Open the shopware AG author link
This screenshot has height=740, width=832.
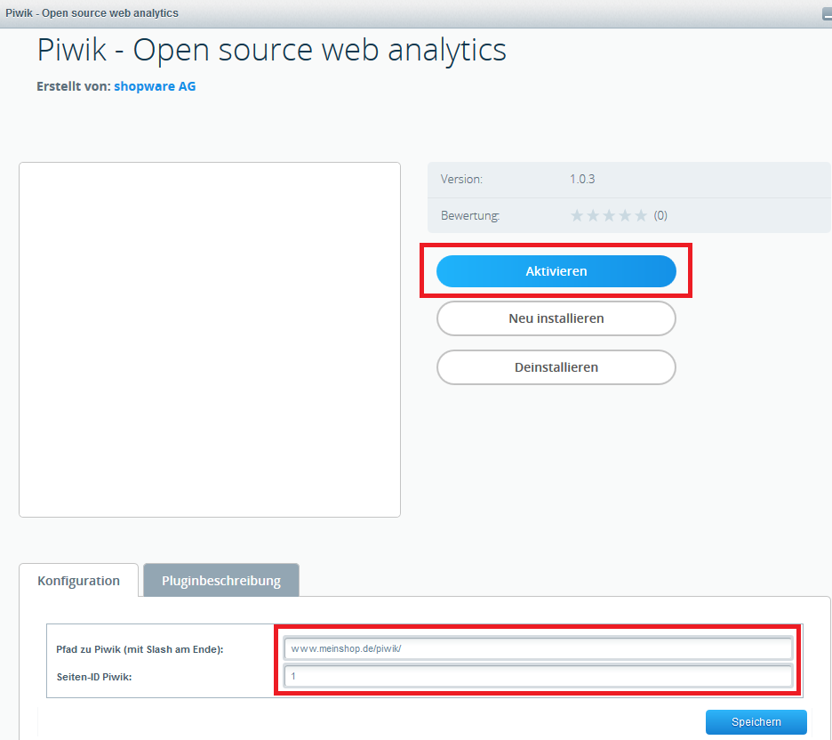pos(155,86)
